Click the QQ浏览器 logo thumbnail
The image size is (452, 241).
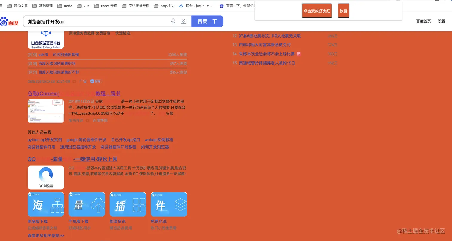point(46,178)
